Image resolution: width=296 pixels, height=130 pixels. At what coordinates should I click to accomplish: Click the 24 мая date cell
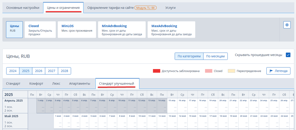(x=284, y=121)
